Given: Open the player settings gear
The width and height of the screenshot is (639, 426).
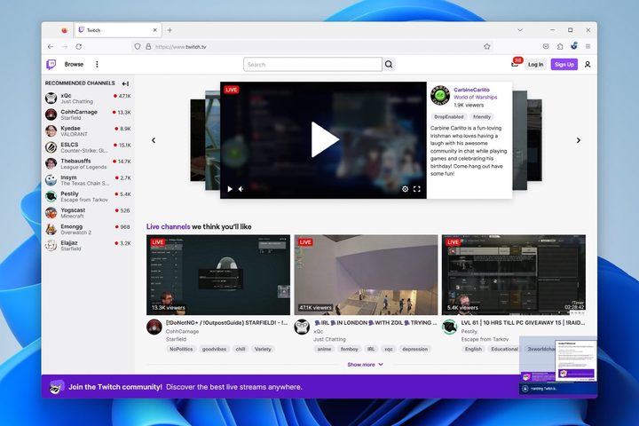Looking at the screenshot, I should [x=405, y=189].
